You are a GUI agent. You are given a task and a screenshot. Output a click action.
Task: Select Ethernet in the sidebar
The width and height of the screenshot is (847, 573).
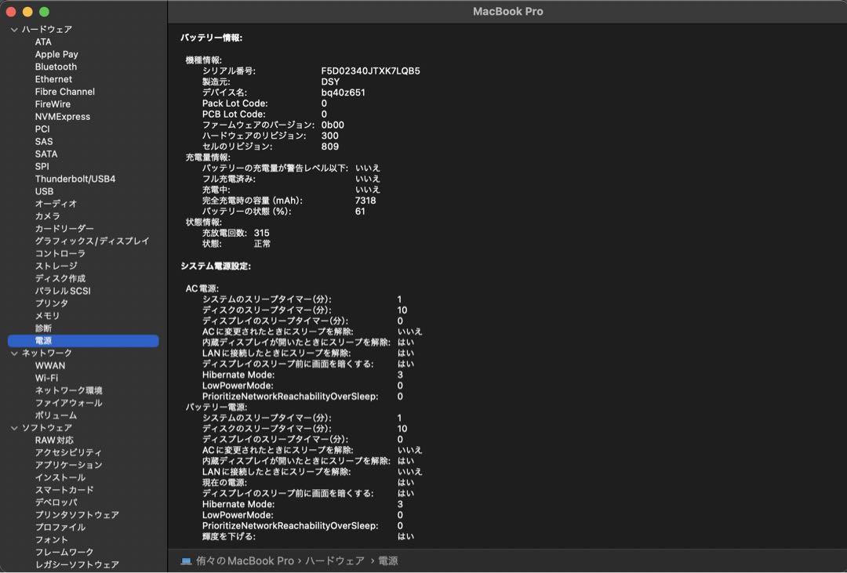(x=53, y=79)
